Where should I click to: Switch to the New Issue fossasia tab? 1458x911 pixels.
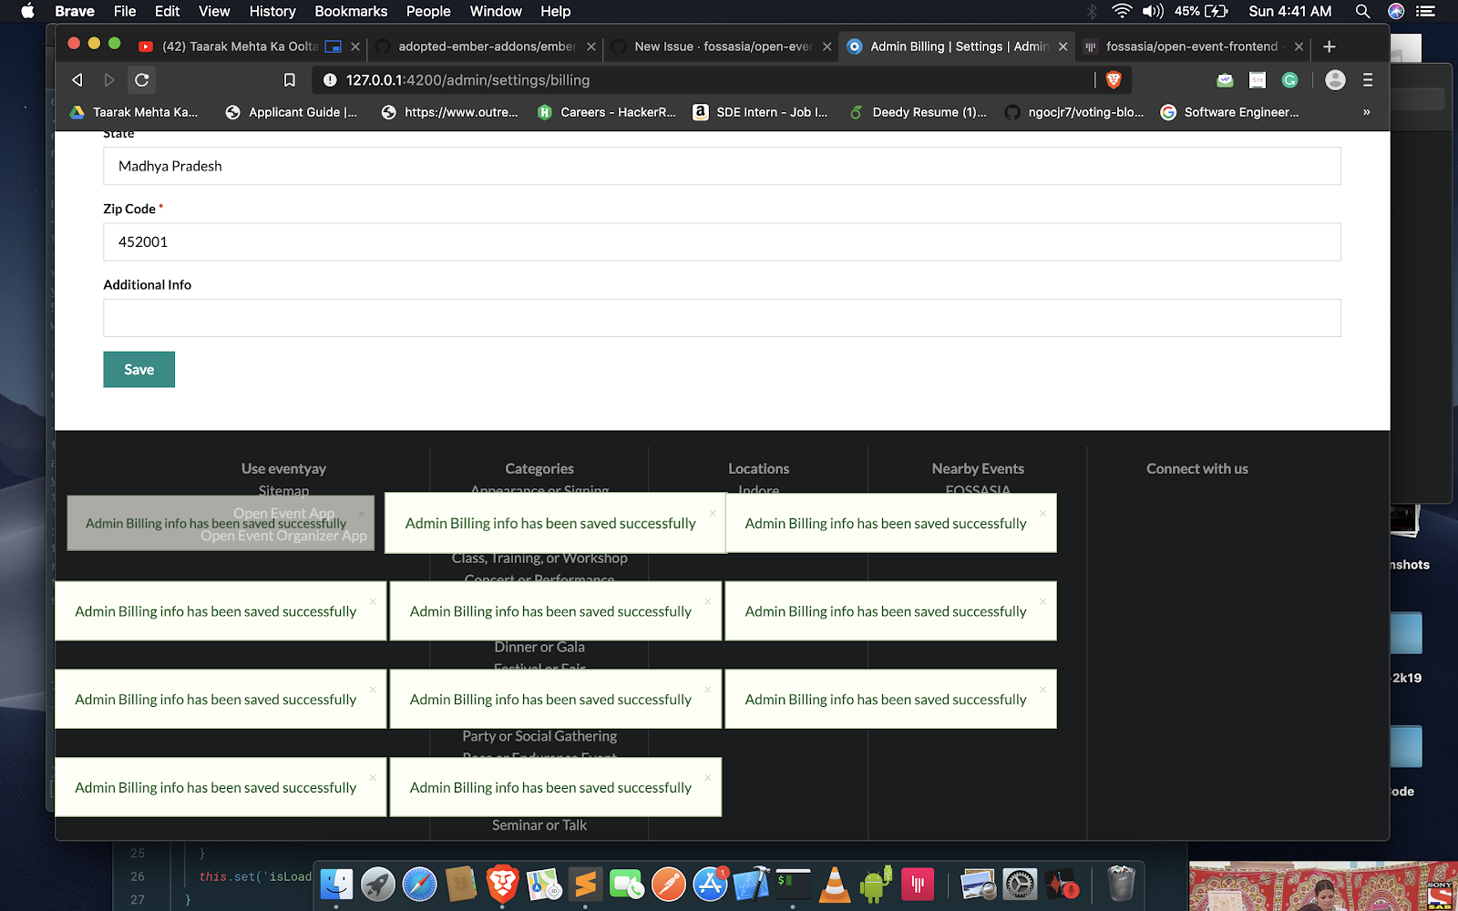(x=722, y=46)
